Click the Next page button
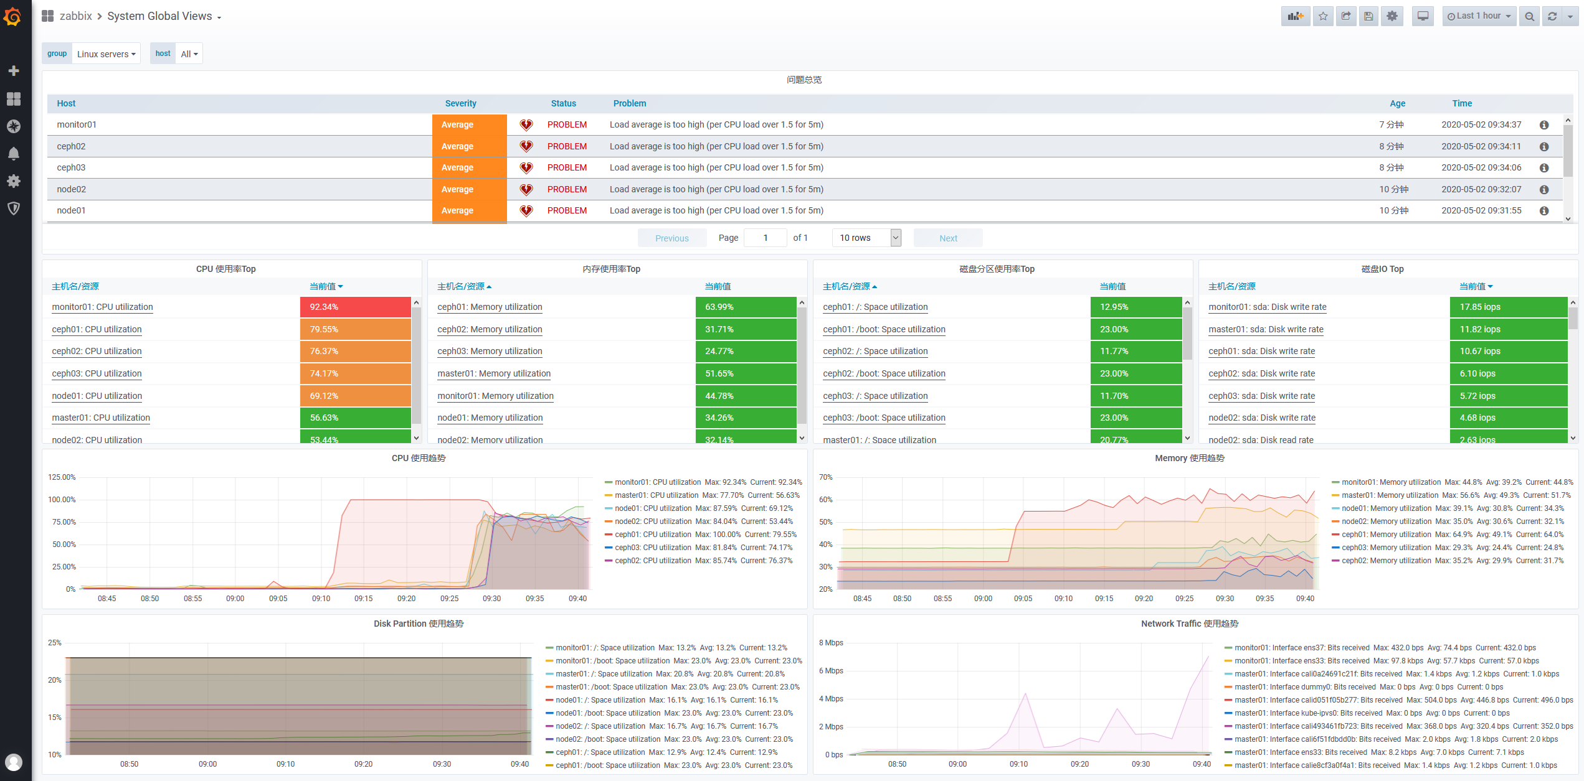 tap(947, 238)
